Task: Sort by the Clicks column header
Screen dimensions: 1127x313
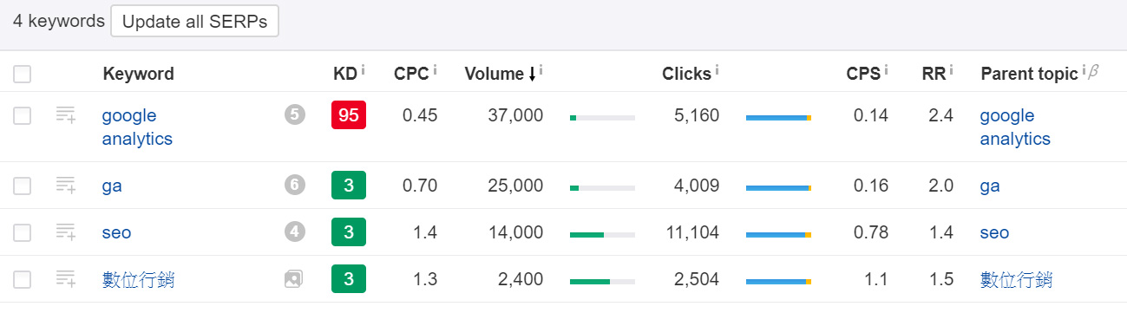Action: click(x=686, y=74)
